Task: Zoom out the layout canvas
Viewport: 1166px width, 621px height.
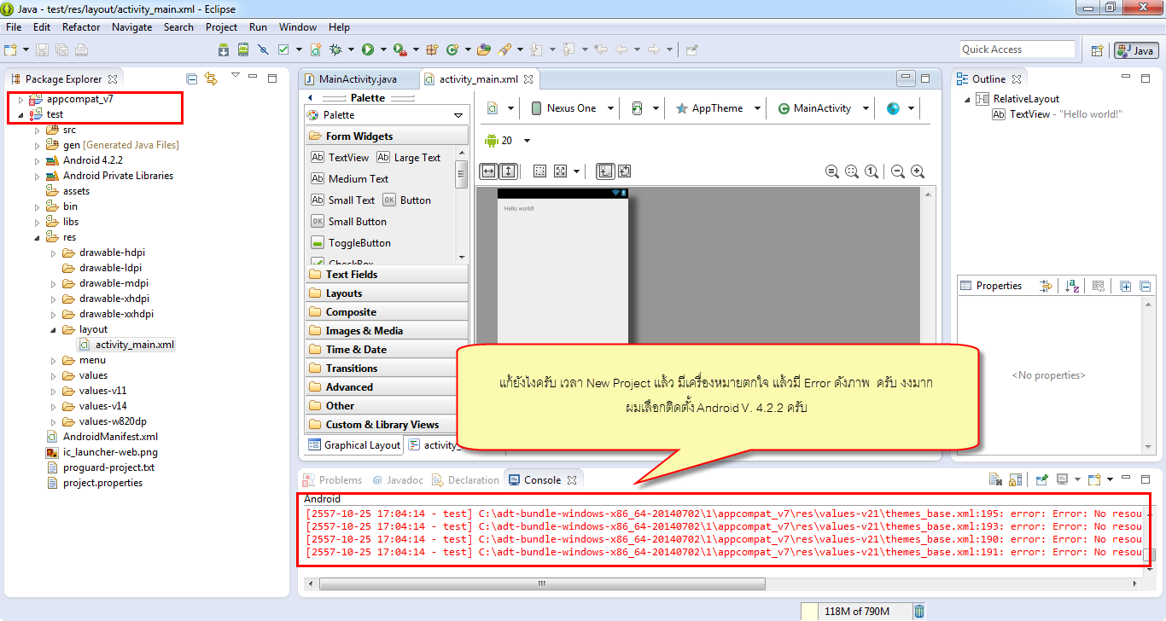Action: point(898,171)
